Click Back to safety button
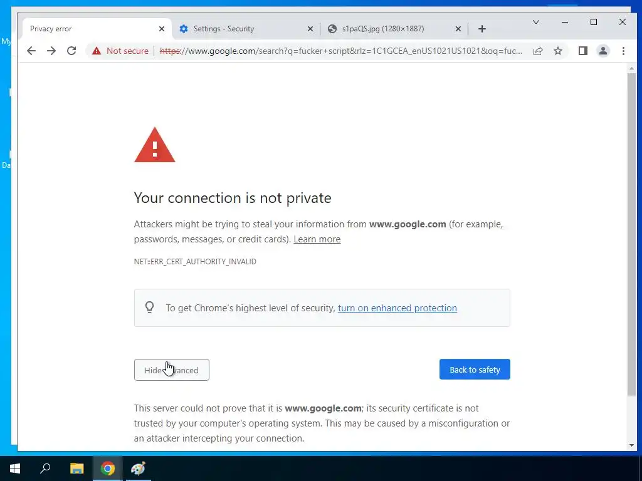This screenshot has width=642, height=481. pos(475,370)
